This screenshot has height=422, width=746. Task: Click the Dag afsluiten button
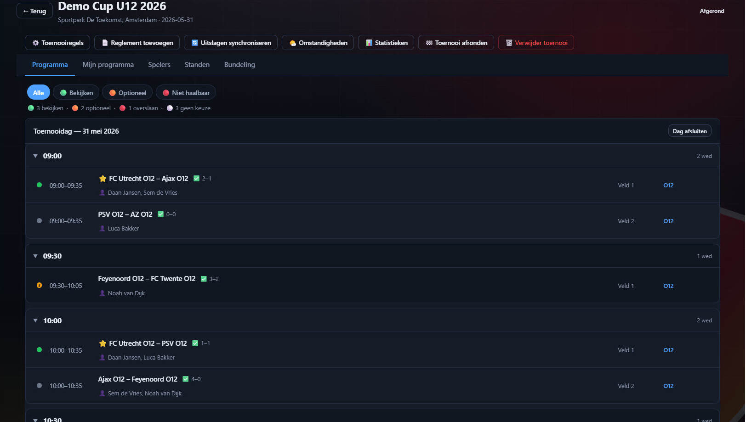coord(689,131)
